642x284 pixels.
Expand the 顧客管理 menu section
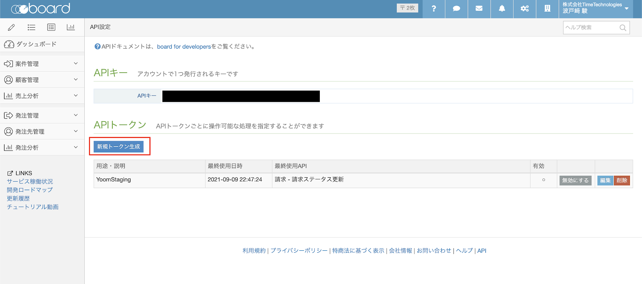42,80
